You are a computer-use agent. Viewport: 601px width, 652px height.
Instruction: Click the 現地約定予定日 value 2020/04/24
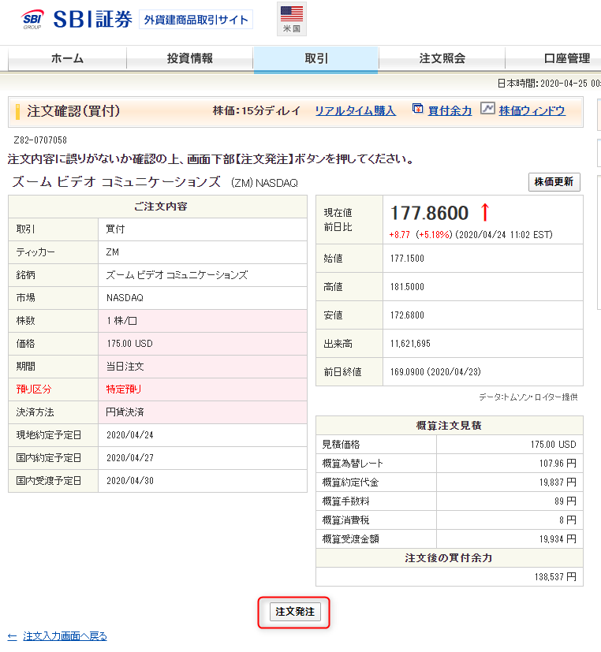pos(130,435)
